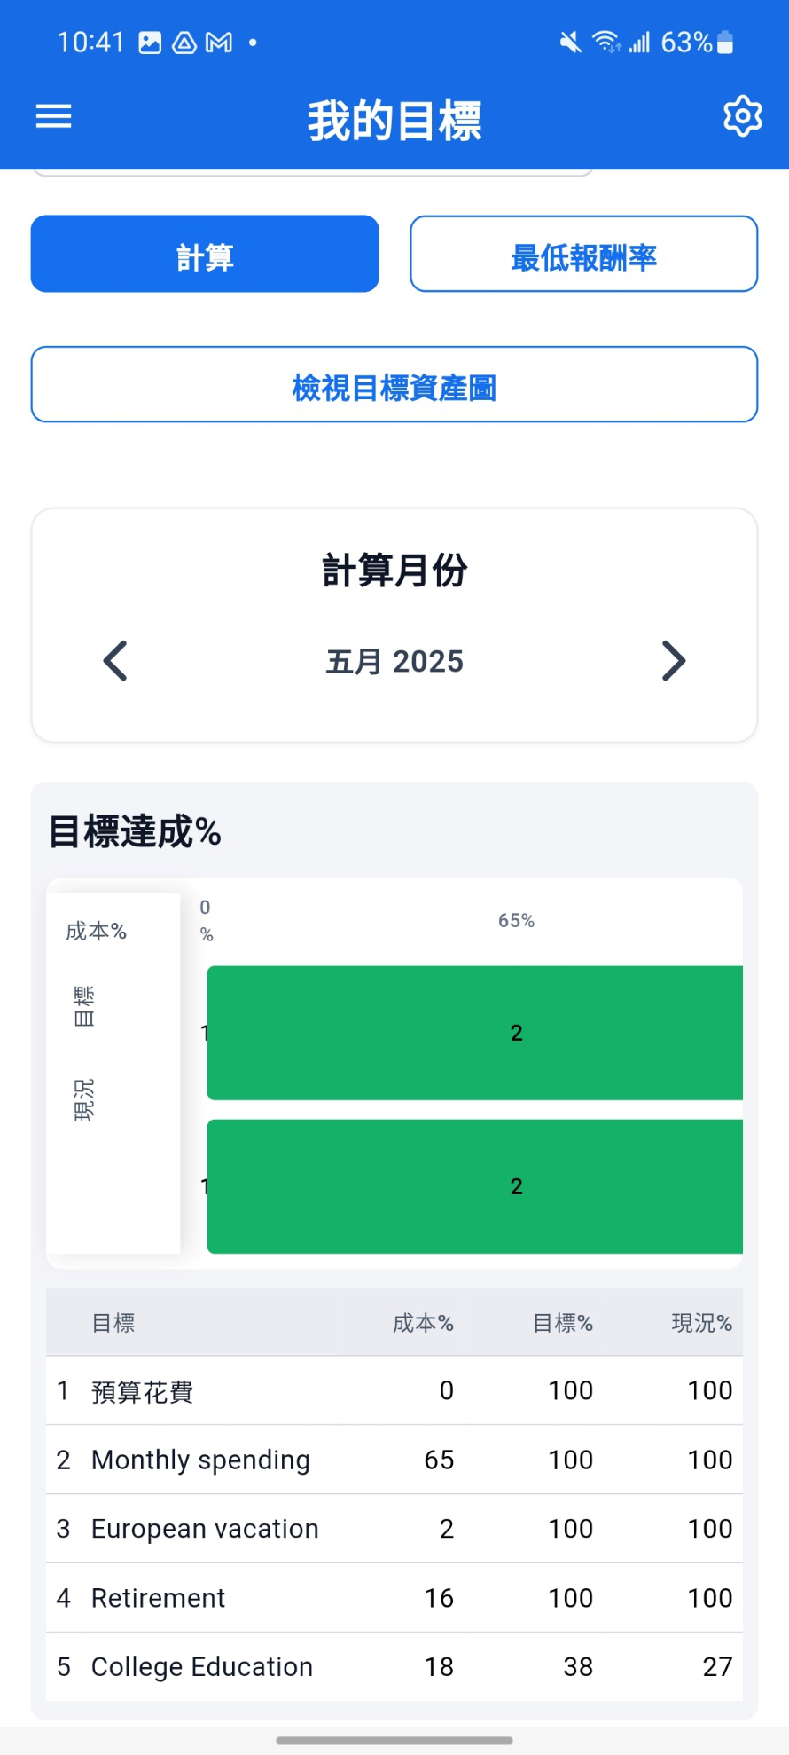The image size is (789, 1755).
Task: Open 檢視目標資產圖 asset chart view
Action: point(394,384)
